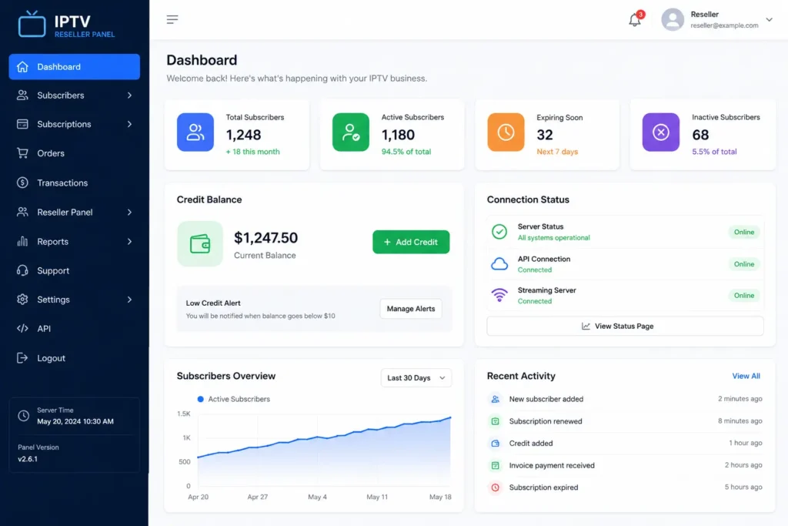This screenshot has height=526, width=788.
Task: Select the Support sidebar entry
Action: [75, 270]
